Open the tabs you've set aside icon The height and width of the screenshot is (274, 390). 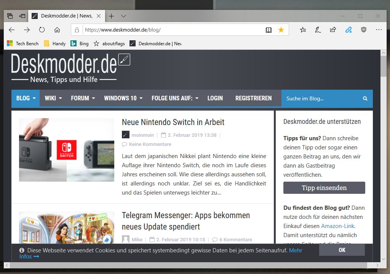click(x=10, y=16)
